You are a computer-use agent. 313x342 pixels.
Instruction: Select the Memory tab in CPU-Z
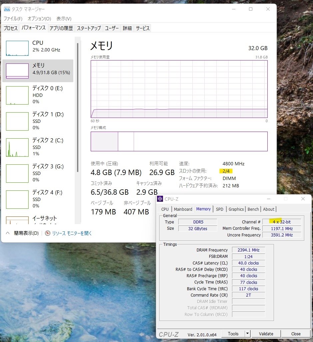(x=203, y=209)
